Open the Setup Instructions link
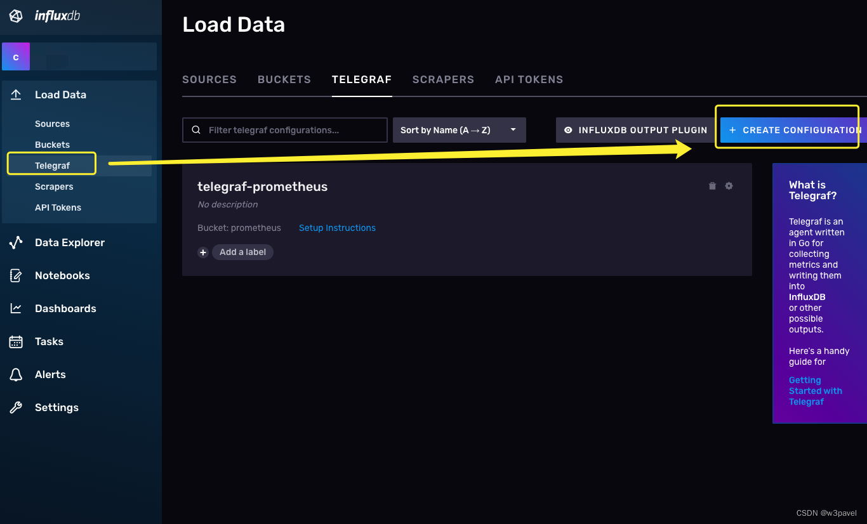Image resolution: width=867 pixels, height=524 pixels. pyautogui.click(x=337, y=228)
